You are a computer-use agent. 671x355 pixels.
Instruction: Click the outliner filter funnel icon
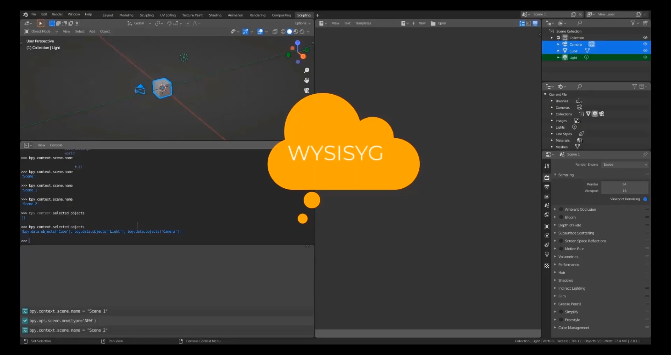(x=633, y=23)
